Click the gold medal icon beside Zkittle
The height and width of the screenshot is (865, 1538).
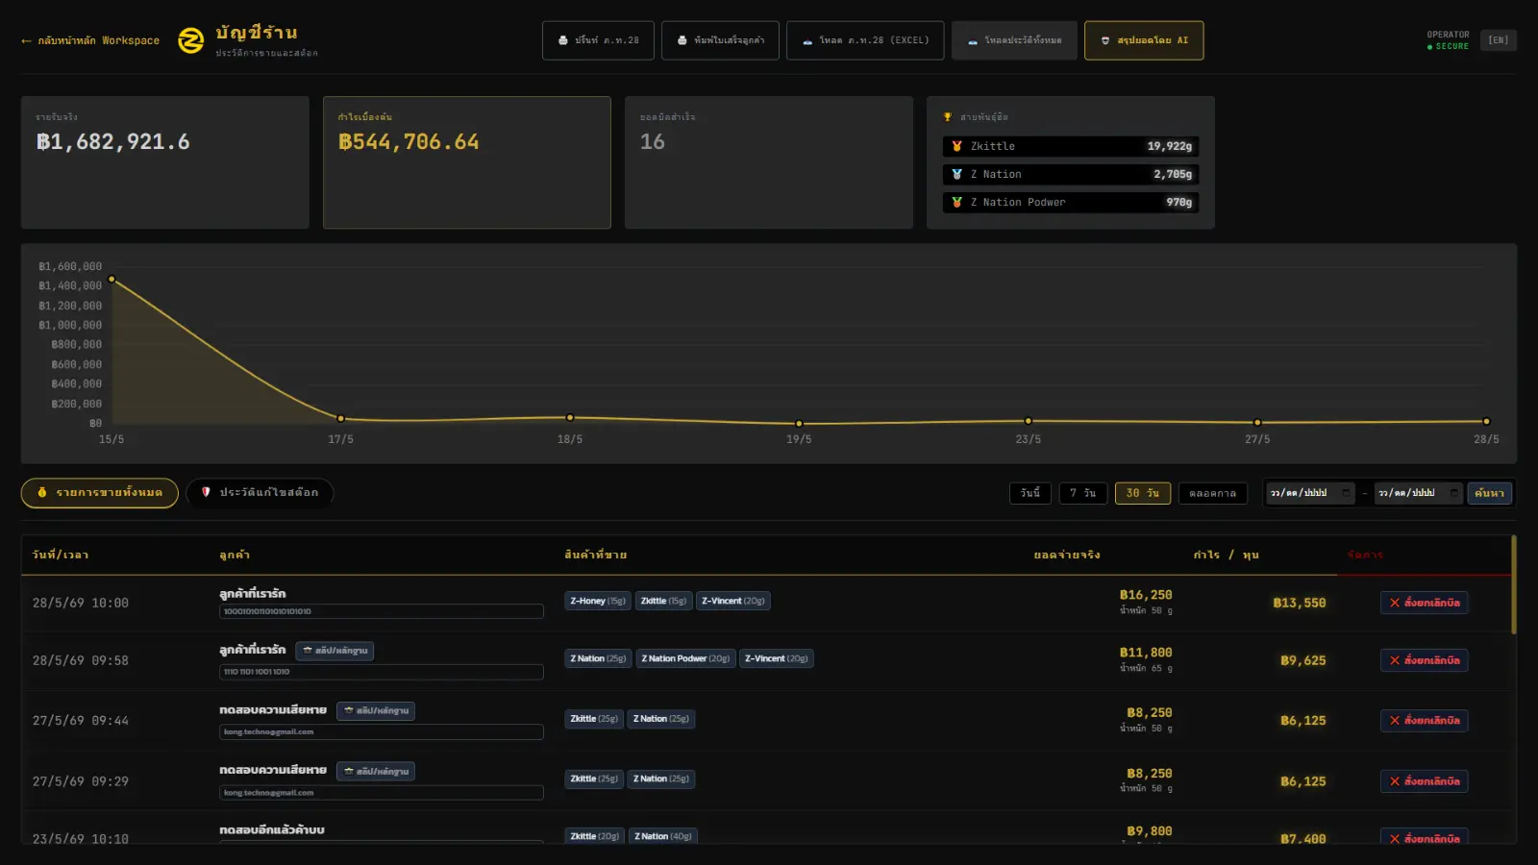click(x=956, y=146)
